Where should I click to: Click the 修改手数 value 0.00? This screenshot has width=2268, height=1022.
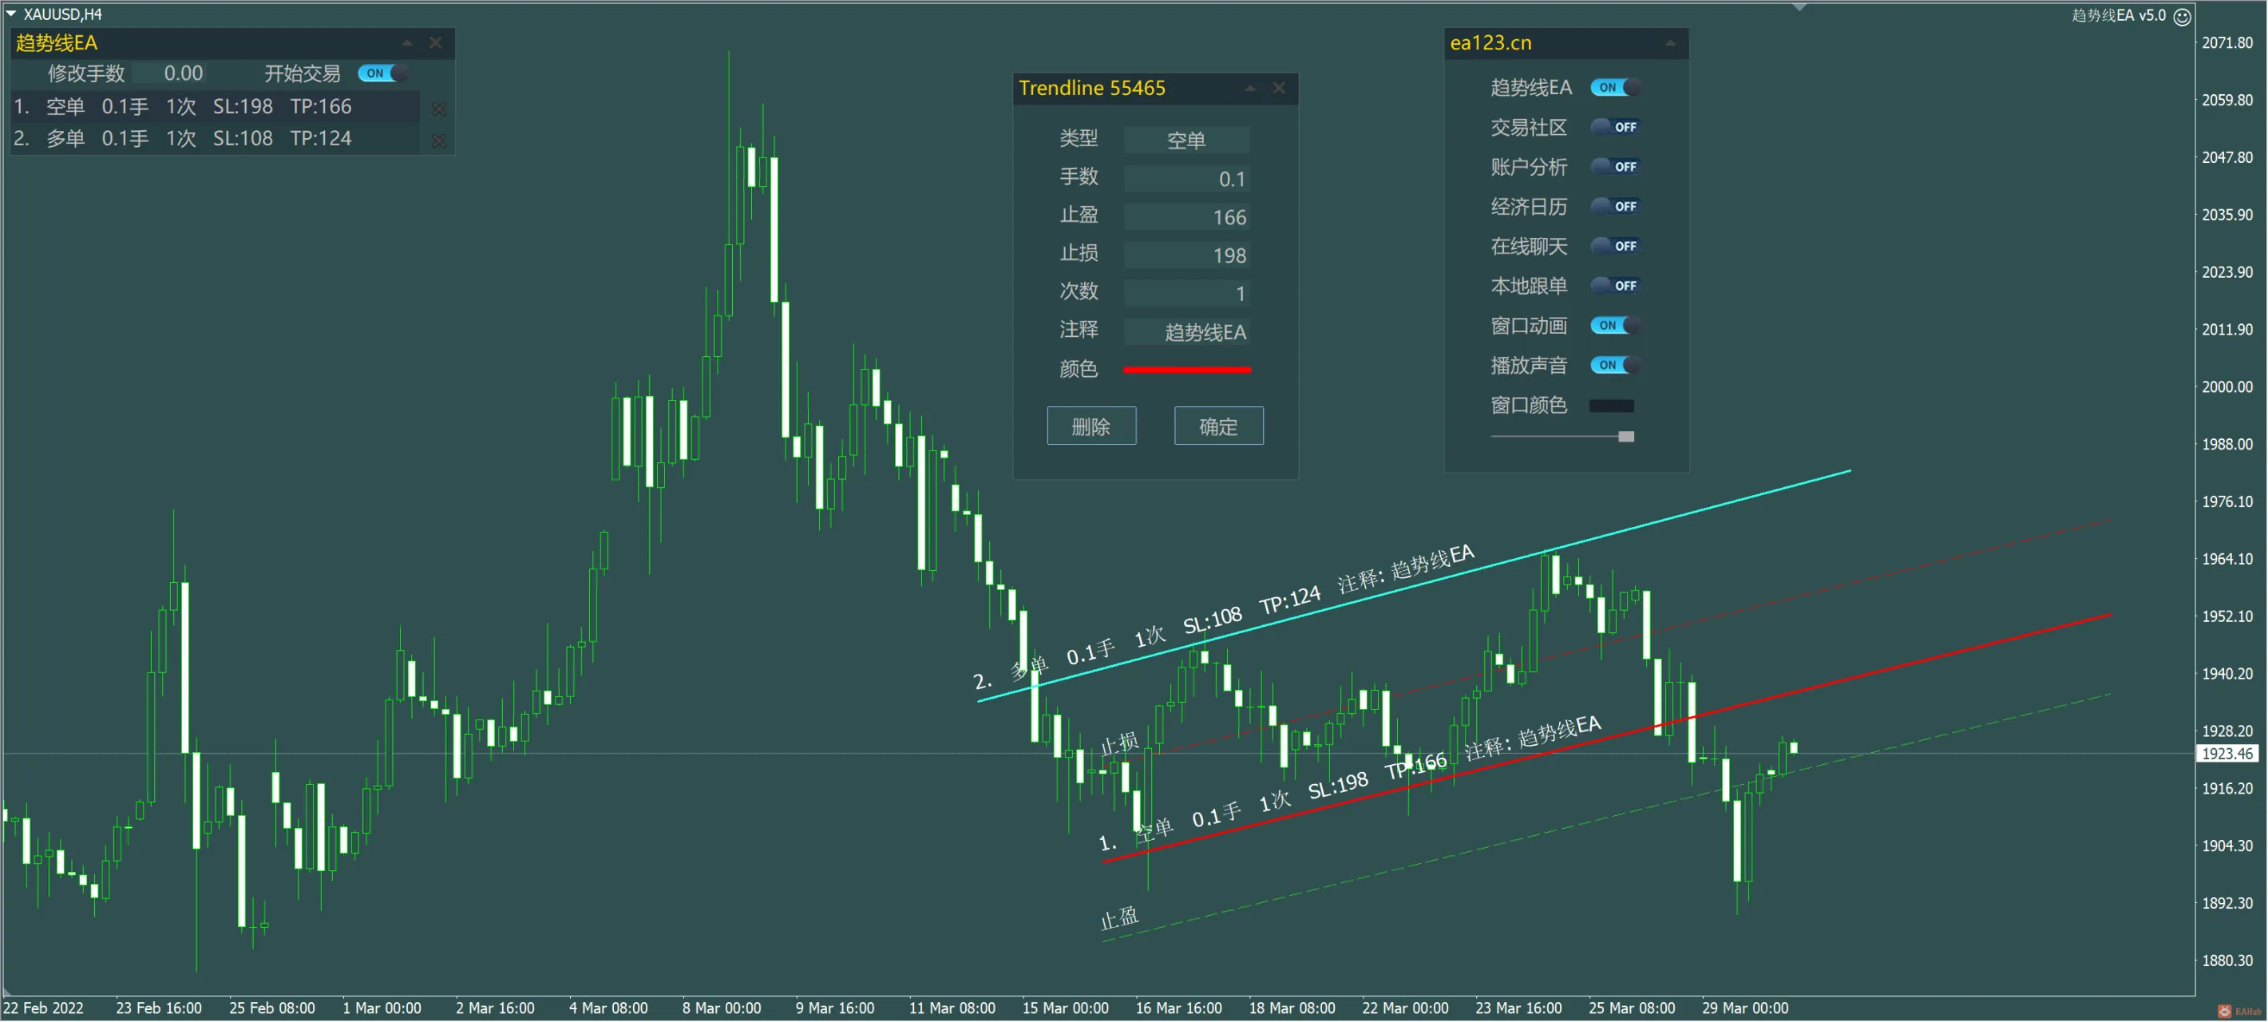(183, 73)
